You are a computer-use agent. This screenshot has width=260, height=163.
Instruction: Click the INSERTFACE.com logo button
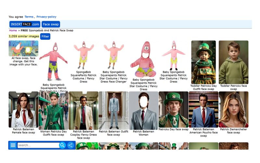(25, 24)
